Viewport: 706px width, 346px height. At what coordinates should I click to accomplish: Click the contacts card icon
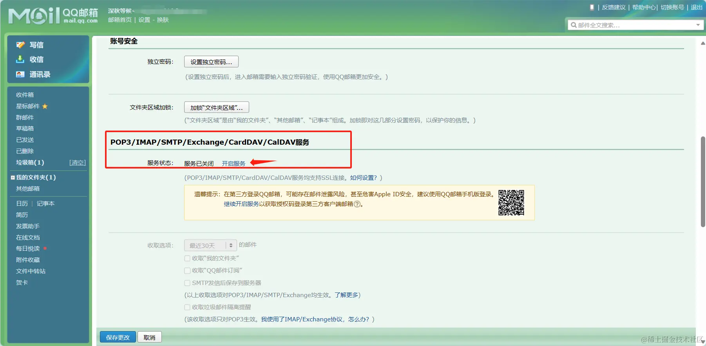(20, 74)
